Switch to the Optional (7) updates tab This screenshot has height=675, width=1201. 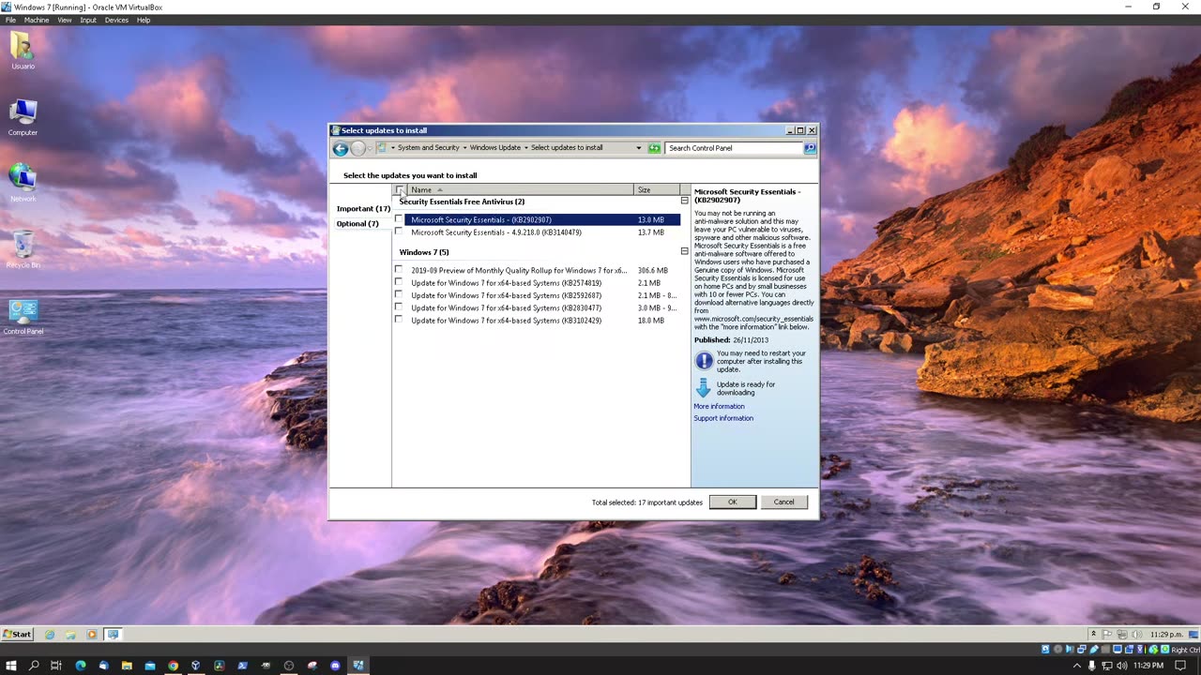tap(357, 223)
